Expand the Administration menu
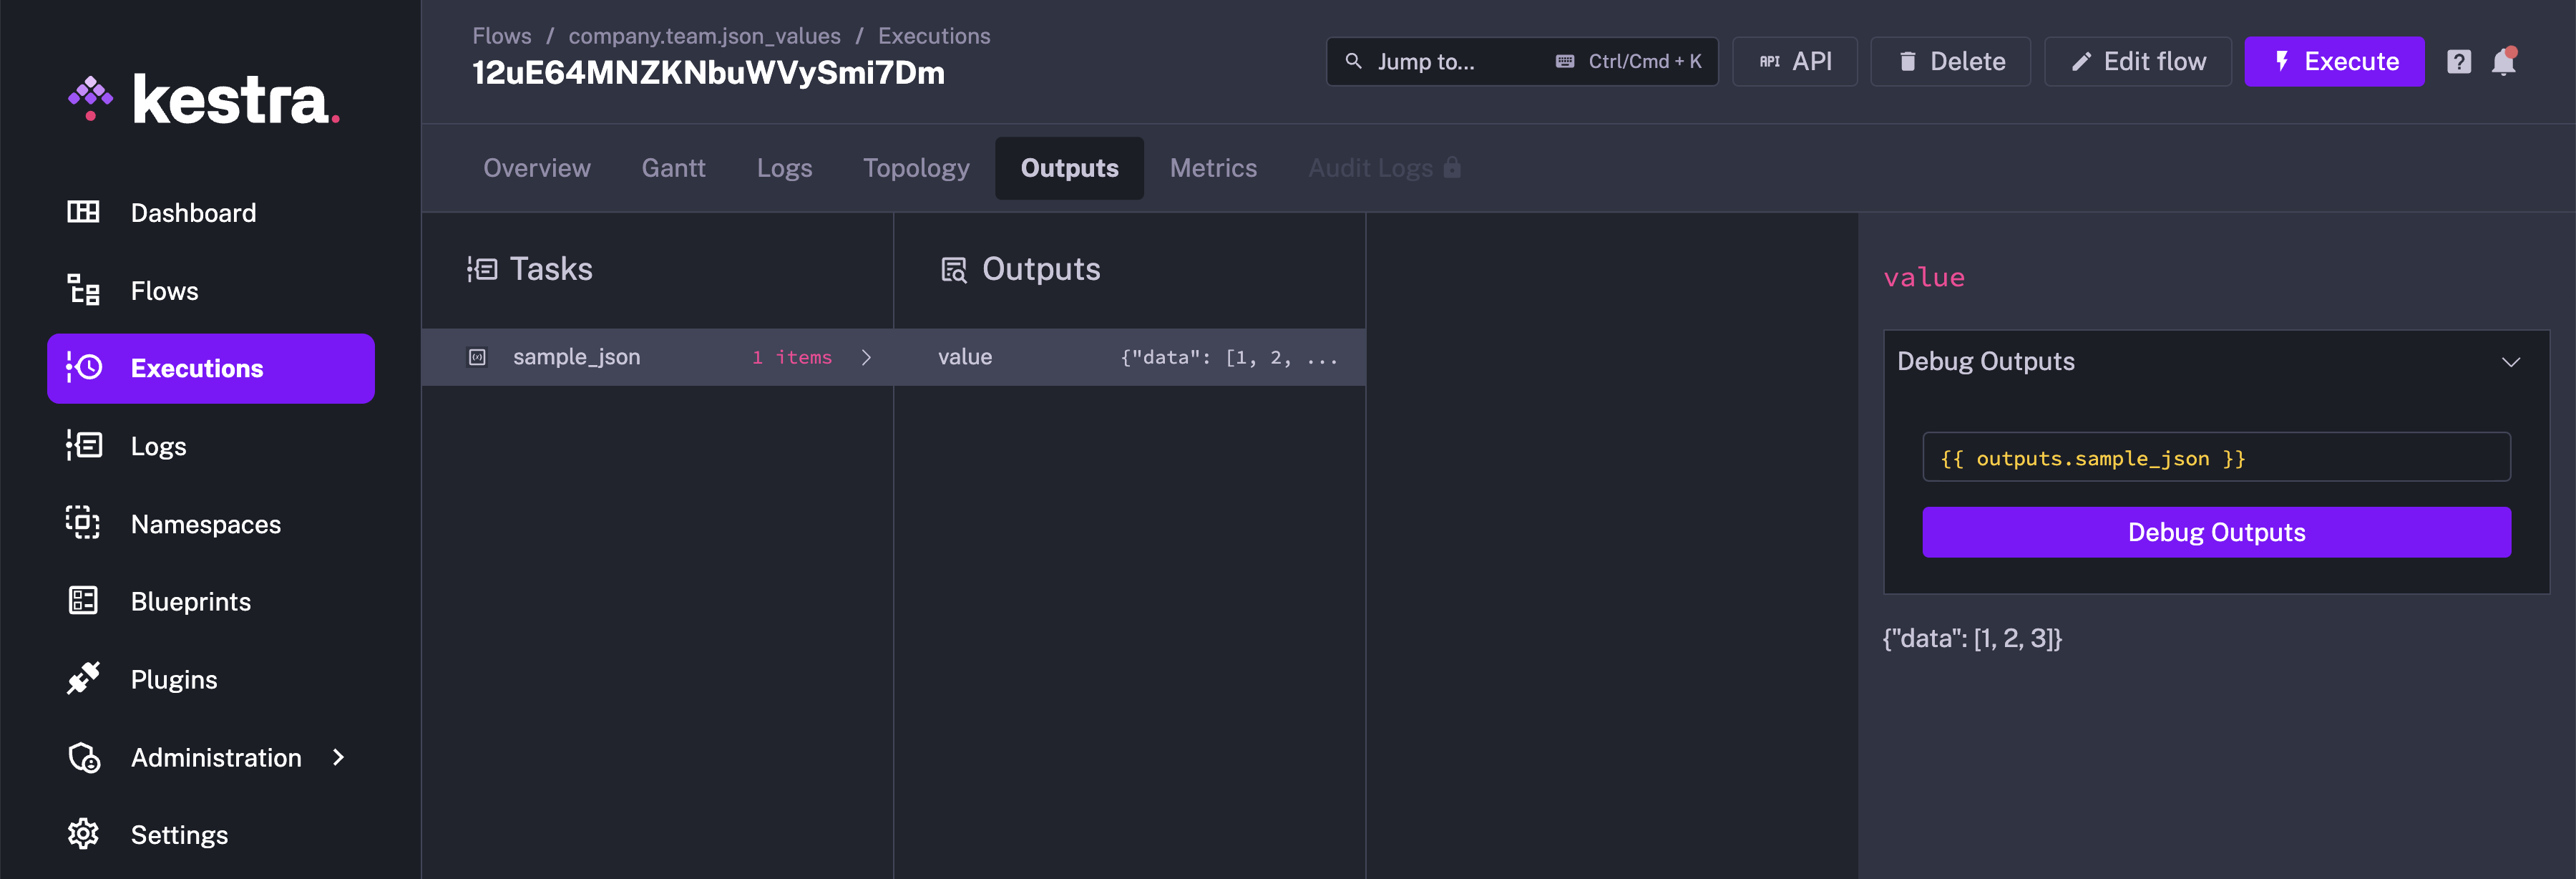The image size is (2576, 879). click(216, 757)
